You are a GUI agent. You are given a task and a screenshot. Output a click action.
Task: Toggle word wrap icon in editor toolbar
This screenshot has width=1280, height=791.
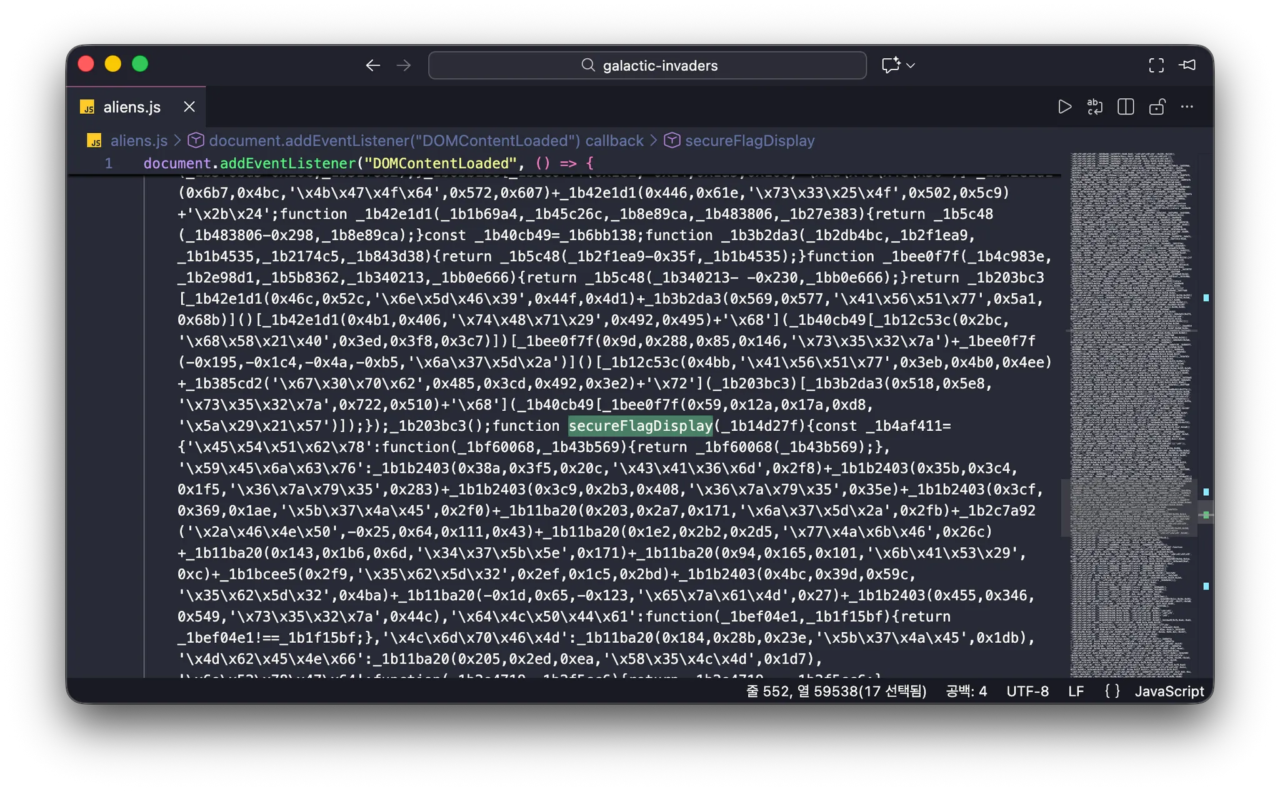1095,107
